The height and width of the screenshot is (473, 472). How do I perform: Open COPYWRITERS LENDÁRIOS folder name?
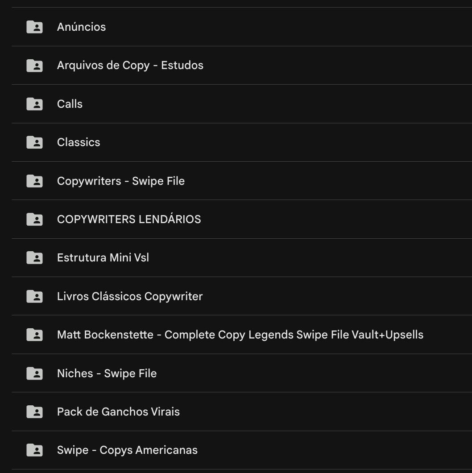[x=129, y=220]
